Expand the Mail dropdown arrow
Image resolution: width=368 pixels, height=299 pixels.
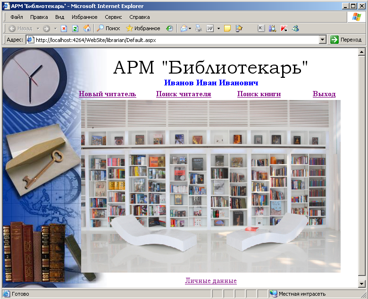coord(190,29)
